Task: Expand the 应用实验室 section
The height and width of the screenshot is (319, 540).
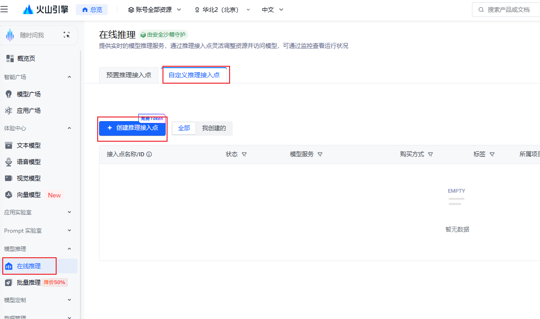Action: click(x=69, y=212)
